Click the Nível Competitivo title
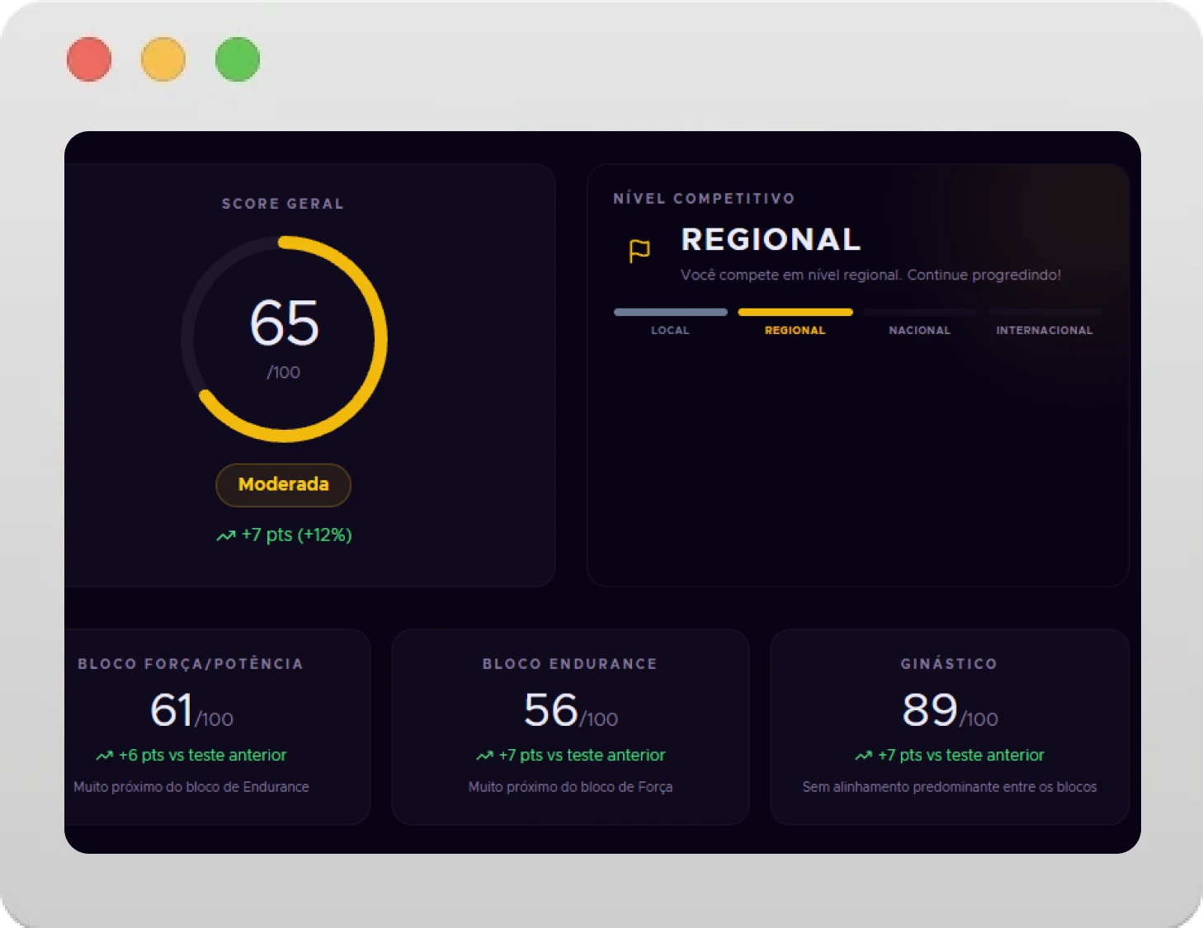The height and width of the screenshot is (928, 1203). (x=705, y=199)
